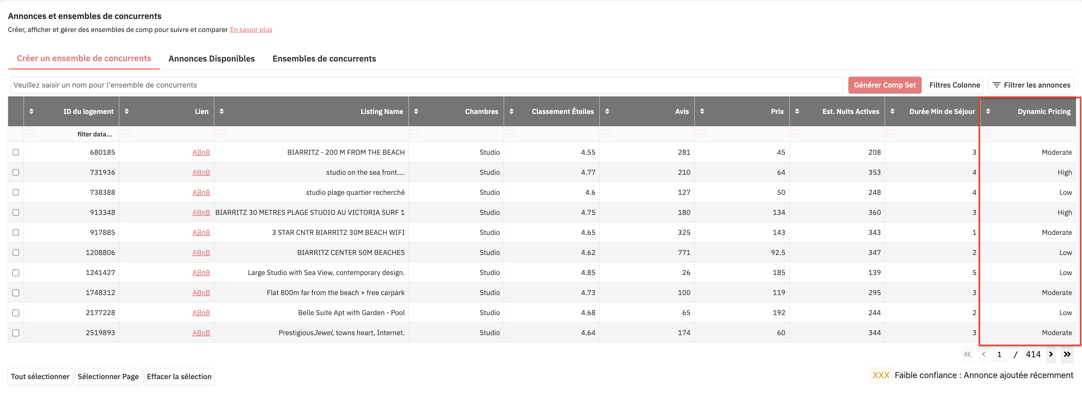Click total pages value 414
This screenshot has width=1082, height=396.
coord(1033,355)
